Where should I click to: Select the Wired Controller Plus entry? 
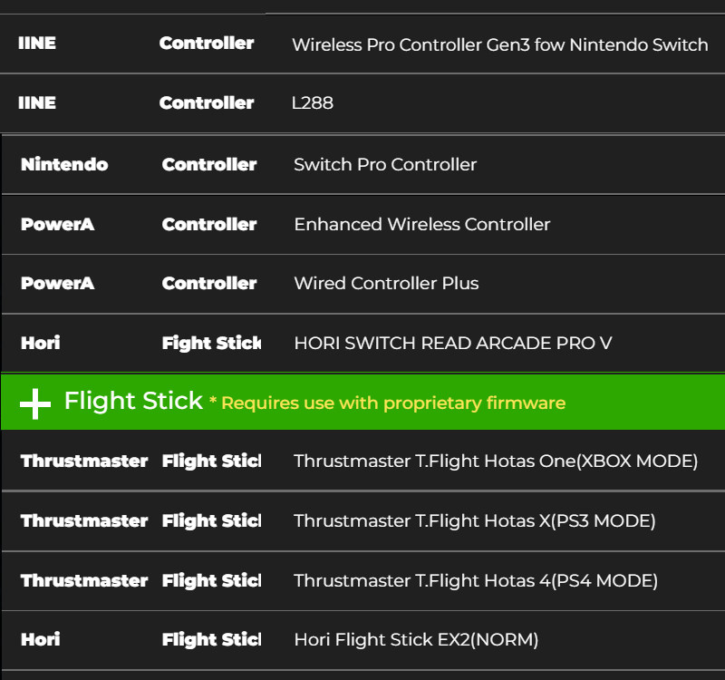(x=386, y=284)
